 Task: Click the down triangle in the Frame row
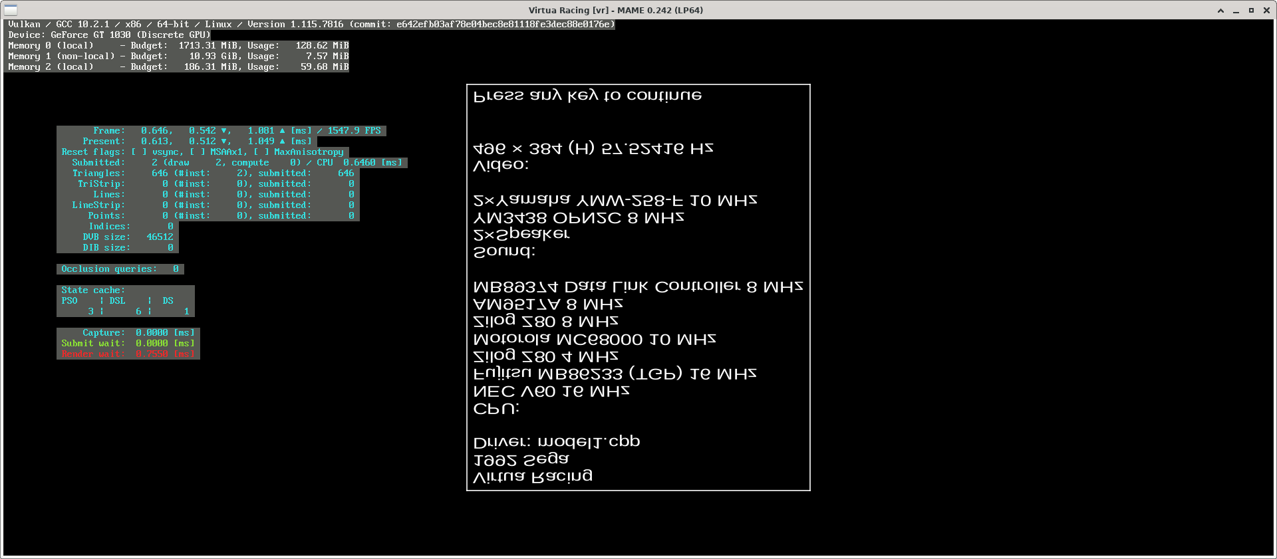(x=224, y=131)
